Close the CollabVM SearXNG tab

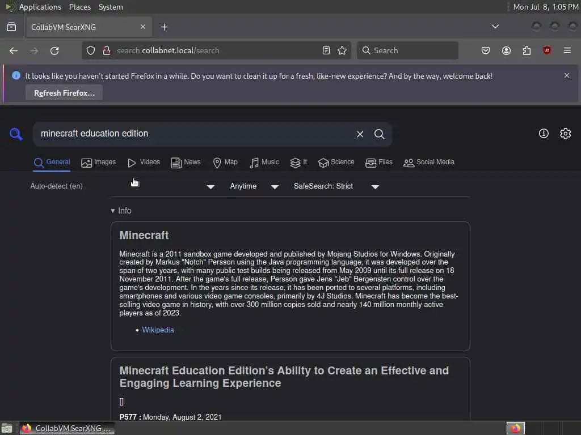tap(143, 27)
